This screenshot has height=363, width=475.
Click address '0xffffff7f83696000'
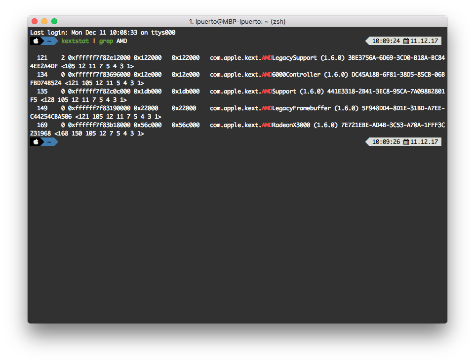pyautogui.click(x=99, y=74)
